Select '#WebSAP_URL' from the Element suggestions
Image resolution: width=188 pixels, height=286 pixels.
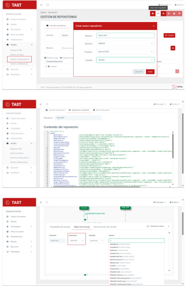[x=121, y=272]
